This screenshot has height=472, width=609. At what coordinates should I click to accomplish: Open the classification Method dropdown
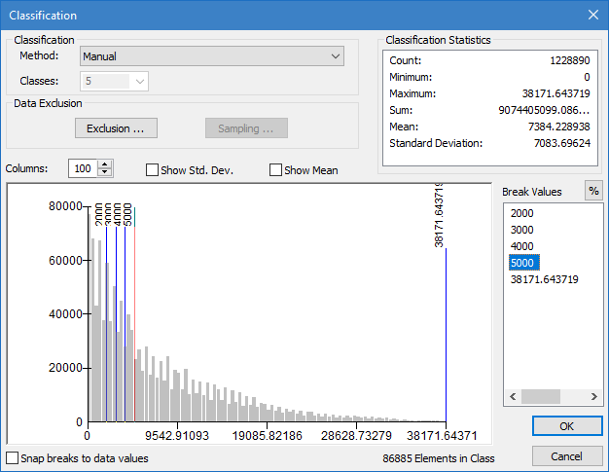(212, 56)
